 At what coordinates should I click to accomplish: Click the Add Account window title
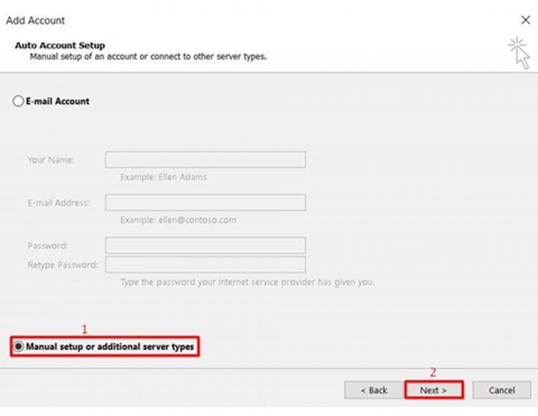[35, 21]
